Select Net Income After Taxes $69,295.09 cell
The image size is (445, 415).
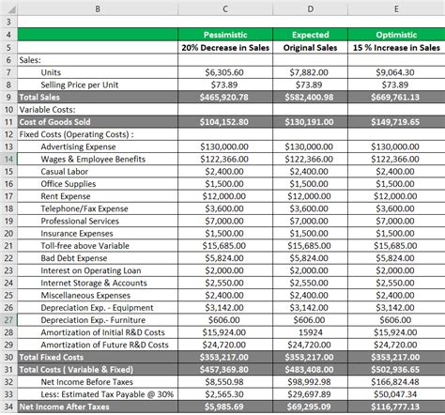310,407
